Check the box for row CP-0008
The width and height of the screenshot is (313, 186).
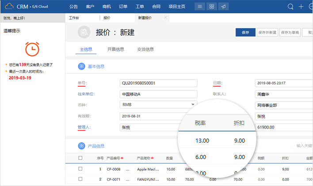click(x=80, y=169)
